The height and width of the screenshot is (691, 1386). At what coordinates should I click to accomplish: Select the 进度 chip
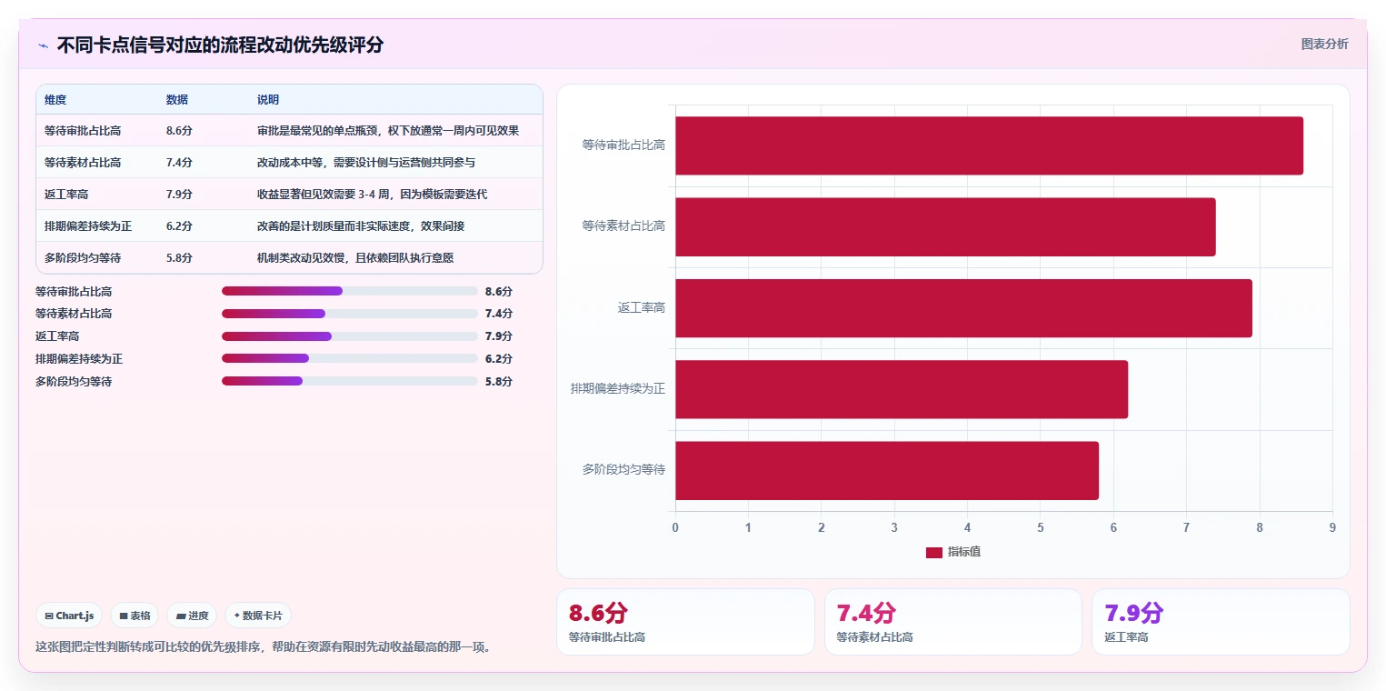coord(193,616)
